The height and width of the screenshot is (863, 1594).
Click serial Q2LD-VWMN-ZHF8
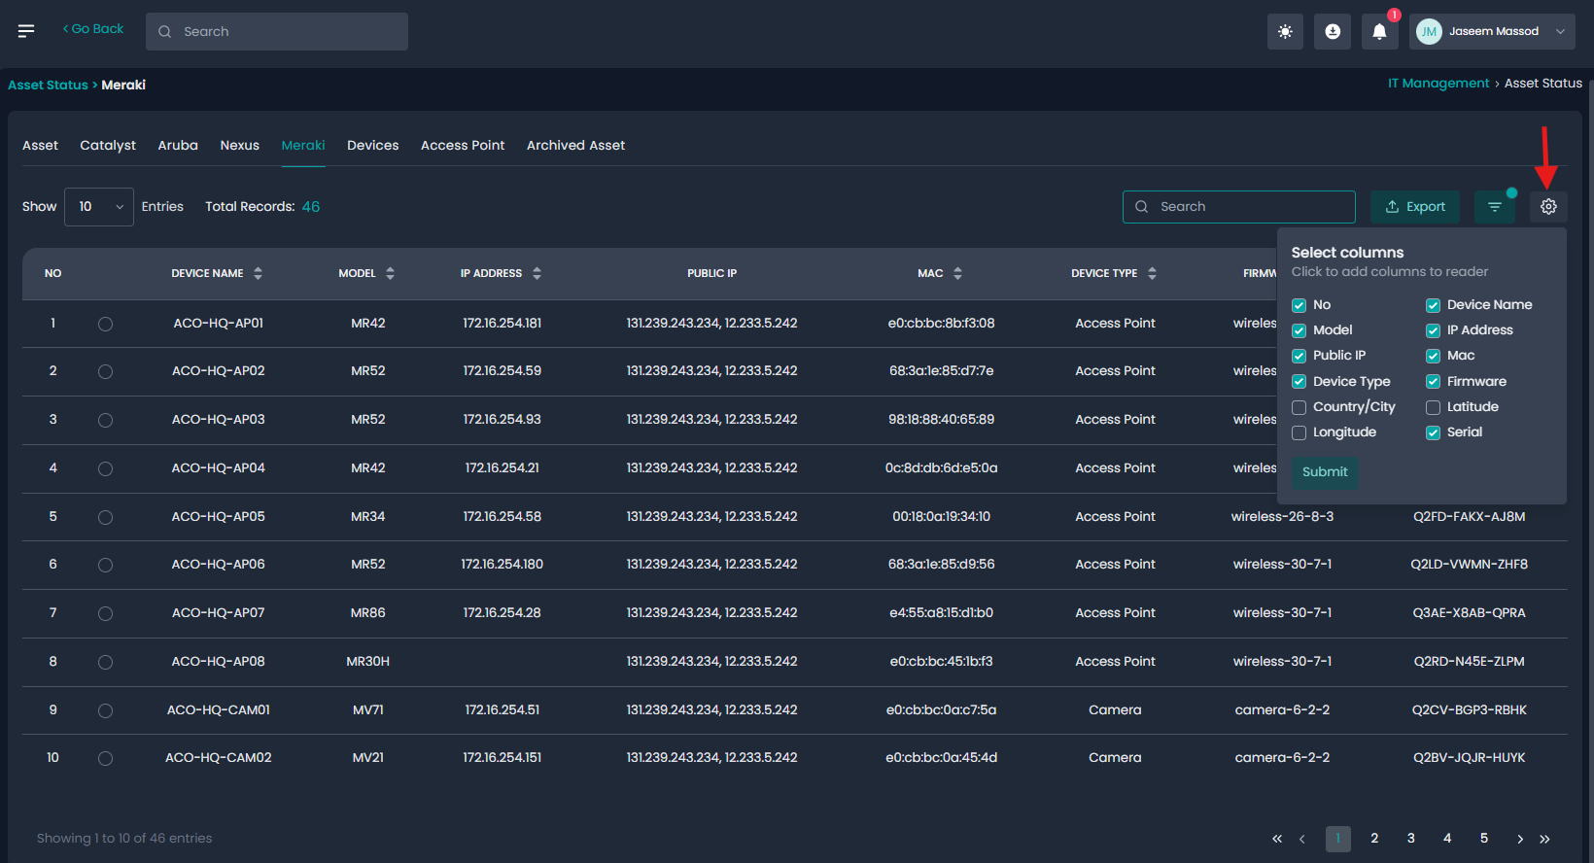tap(1470, 565)
